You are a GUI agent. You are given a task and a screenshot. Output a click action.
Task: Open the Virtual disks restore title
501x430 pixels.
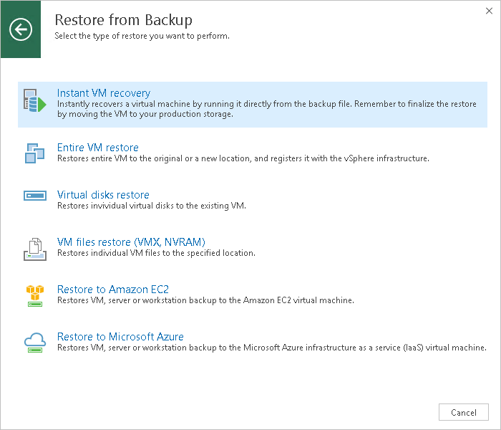coord(103,195)
